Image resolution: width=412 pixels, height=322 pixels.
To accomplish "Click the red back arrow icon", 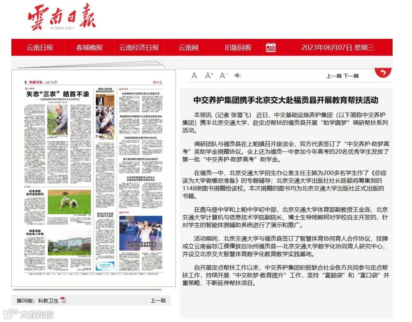I will click(383, 72).
